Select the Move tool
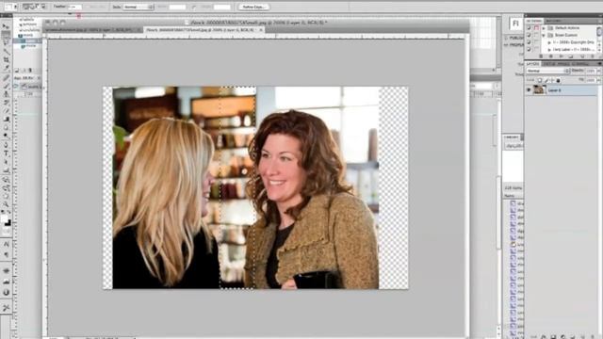The image size is (603, 339). click(6, 26)
